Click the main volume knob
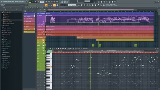This screenshot has height=90, width=160. [26, 2]
